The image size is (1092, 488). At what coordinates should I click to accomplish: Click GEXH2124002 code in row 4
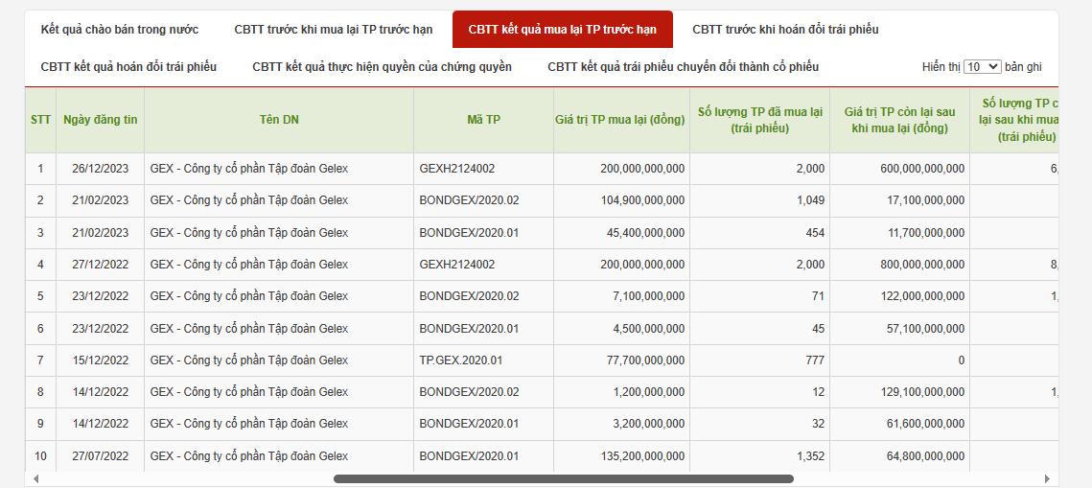coord(456,265)
